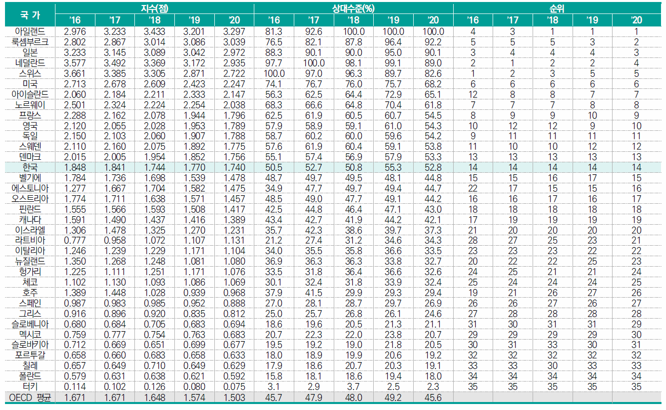This screenshot has height=410, width=666.
Task: Select the 체코 row label
Action: click(x=30, y=282)
